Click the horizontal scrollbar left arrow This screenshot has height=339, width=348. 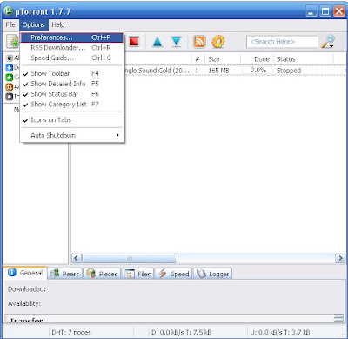(77, 258)
